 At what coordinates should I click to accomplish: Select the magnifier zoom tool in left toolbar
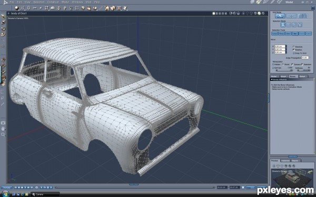pyautogui.click(x=3, y=134)
